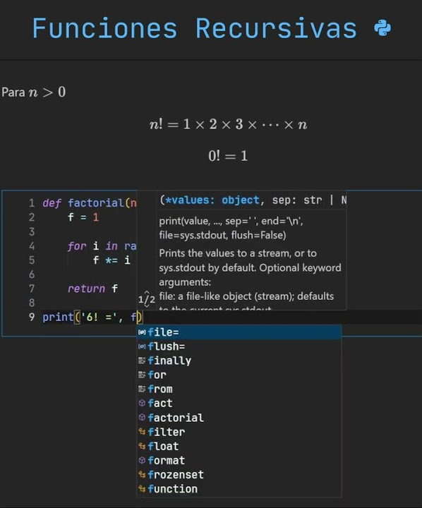This screenshot has width=422, height=508.
Task: Click the keyword icon beside 'for'
Action: (x=142, y=375)
